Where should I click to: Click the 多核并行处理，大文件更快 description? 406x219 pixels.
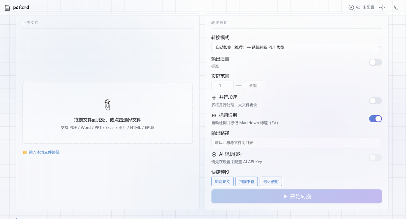coord(234,105)
